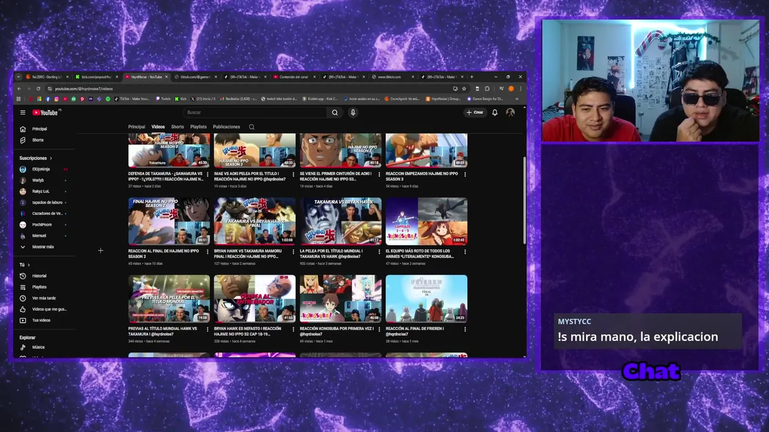Open Shorts from the left sidebar
Viewport: 769px width, 432px height.
point(45,140)
